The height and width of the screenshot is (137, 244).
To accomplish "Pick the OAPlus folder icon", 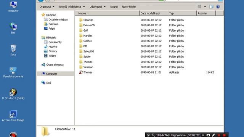I will pos(81,41).
